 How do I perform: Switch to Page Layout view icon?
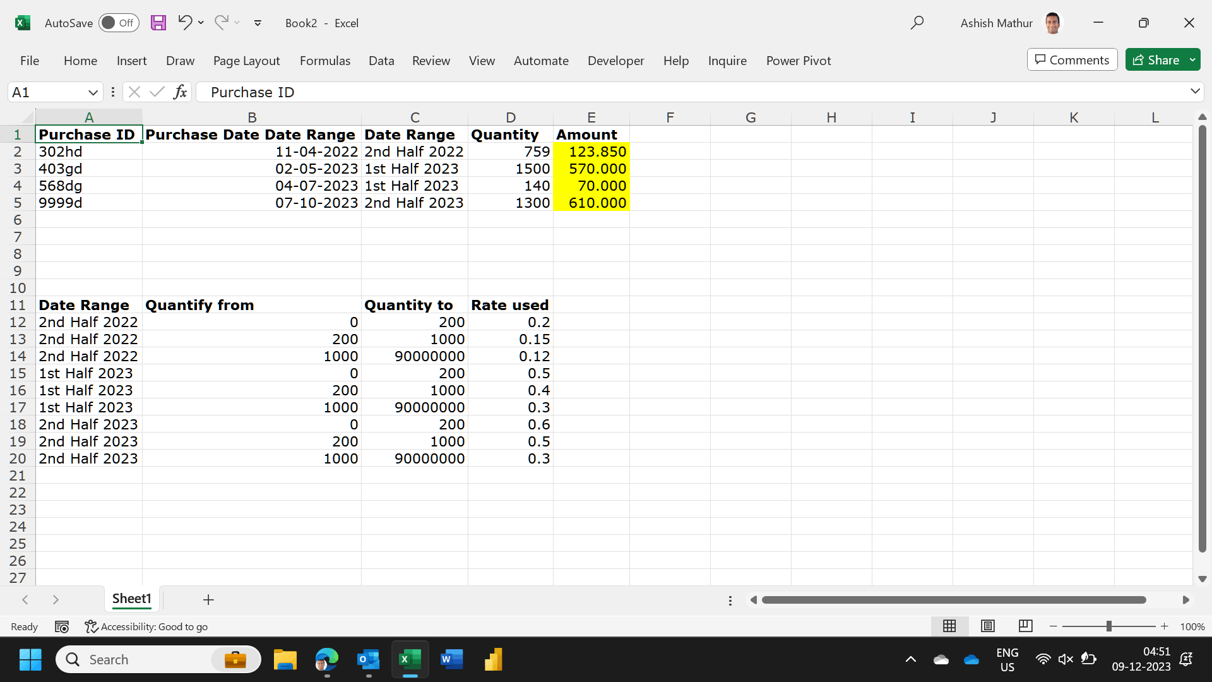[988, 626]
